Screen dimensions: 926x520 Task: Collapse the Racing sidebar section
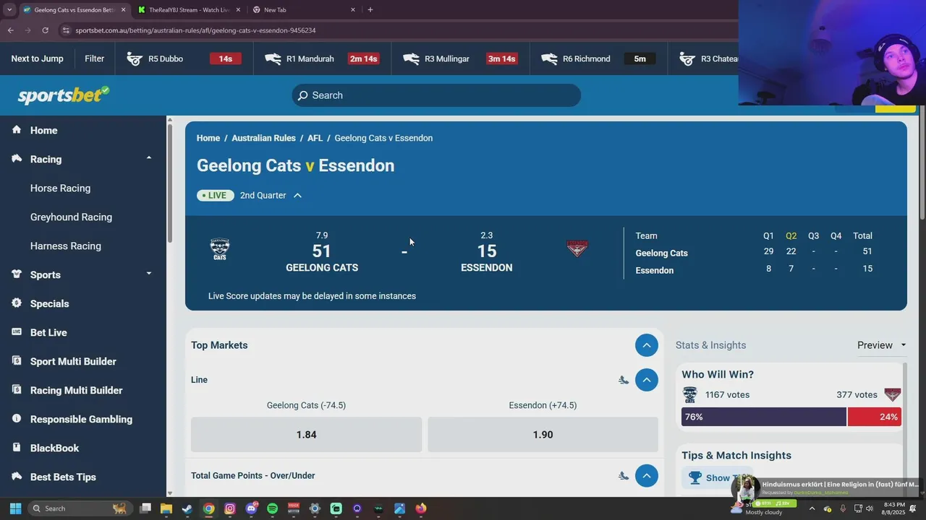[149, 158]
